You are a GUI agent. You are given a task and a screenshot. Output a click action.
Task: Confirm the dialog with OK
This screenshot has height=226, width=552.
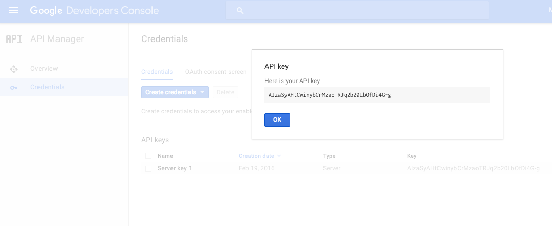277,120
